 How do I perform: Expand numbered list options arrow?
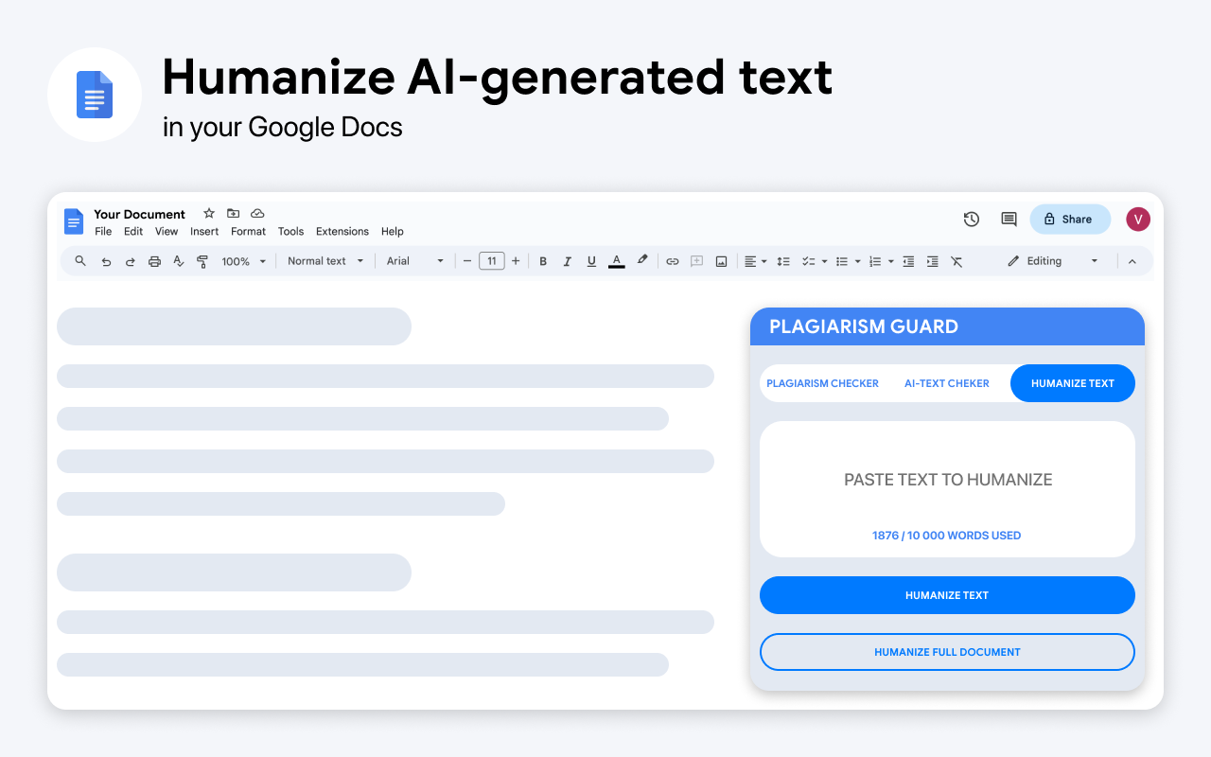click(891, 261)
